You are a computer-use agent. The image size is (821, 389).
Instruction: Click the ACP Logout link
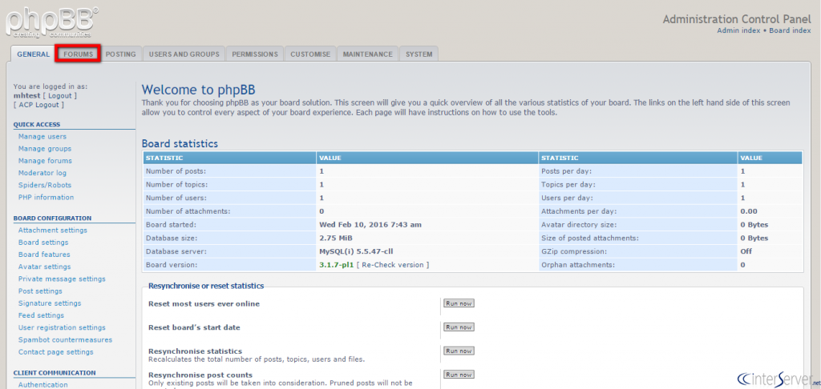coord(39,105)
